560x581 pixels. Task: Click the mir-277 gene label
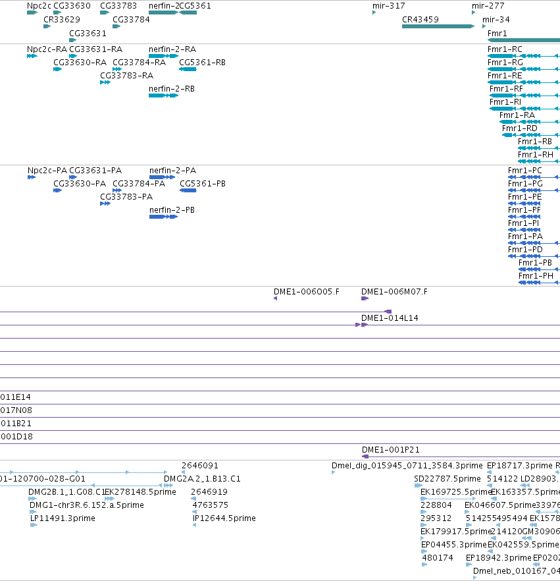click(x=488, y=6)
